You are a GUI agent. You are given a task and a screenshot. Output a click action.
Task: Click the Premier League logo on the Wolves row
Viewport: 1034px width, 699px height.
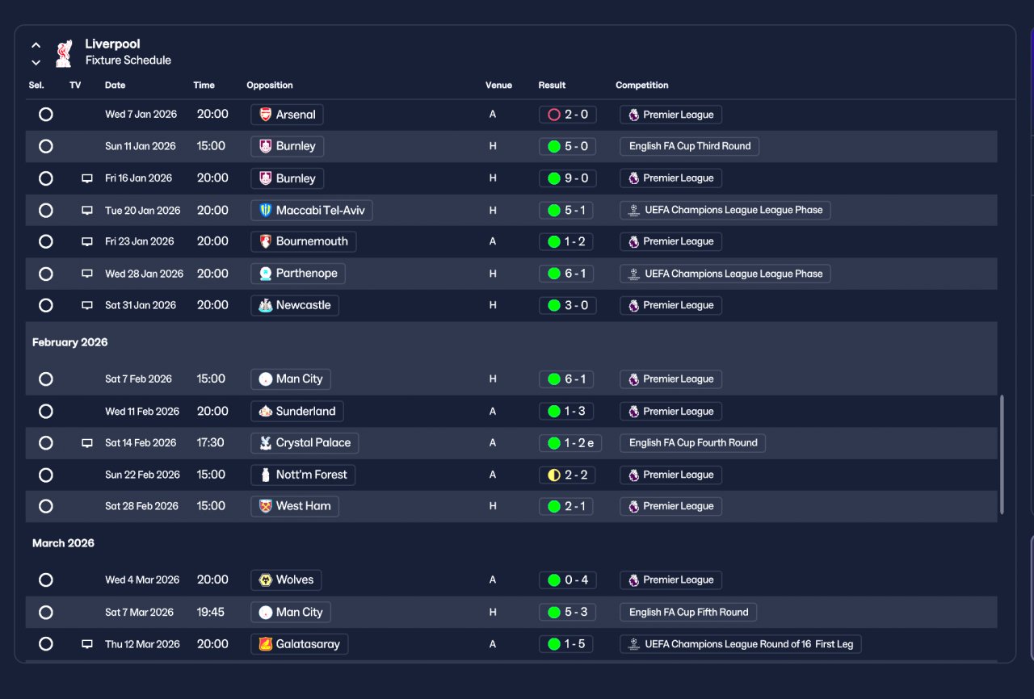point(633,580)
